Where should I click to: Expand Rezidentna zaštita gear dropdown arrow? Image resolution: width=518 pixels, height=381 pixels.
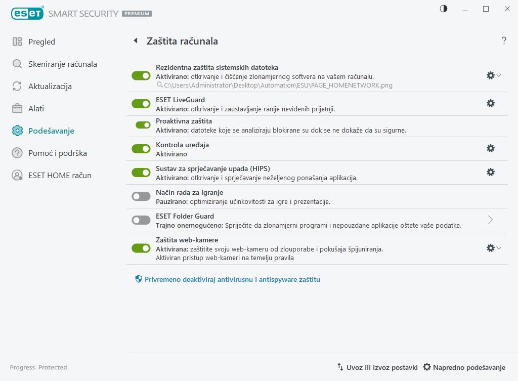(x=499, y=75)
